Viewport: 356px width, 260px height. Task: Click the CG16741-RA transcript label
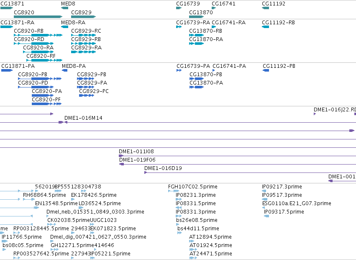[229, 23]
